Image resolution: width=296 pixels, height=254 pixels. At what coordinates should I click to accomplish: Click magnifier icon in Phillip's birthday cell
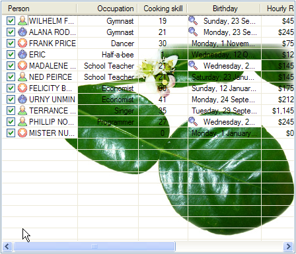tap(193, 121)
